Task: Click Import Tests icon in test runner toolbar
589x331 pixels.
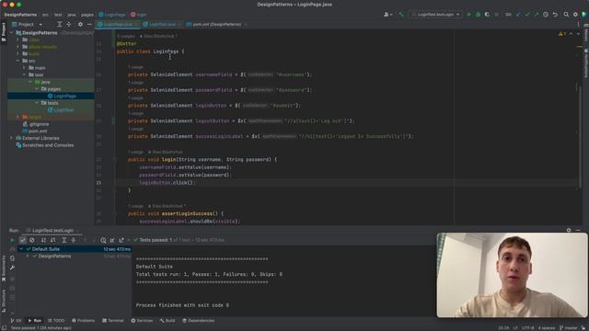Action: point(112,240)
